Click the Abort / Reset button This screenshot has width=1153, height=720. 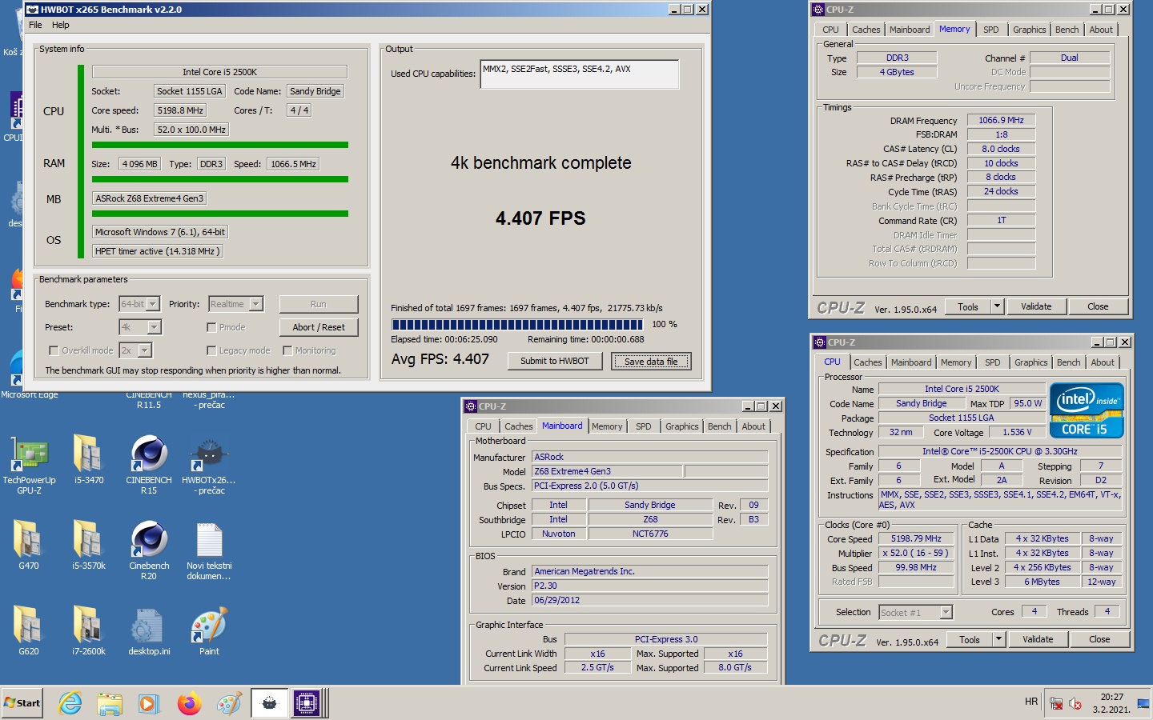pos(319,327)
